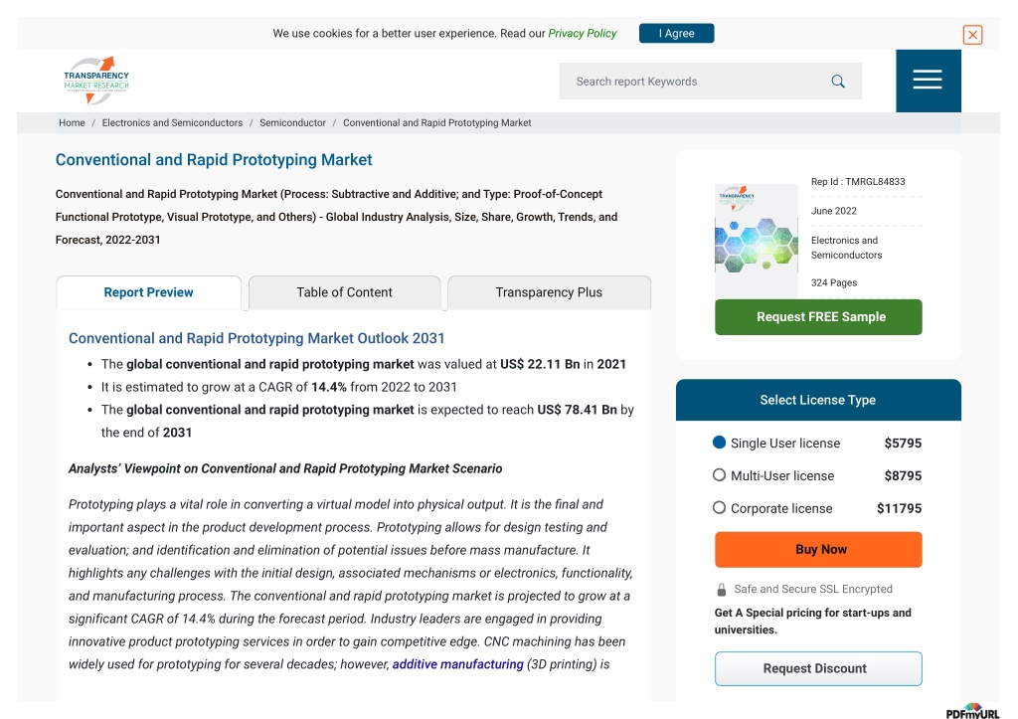Select the Single User license option
Image resolution: width=1018 pixels, height=719 pixels.
pyautogui.click(x=719, y=443)
